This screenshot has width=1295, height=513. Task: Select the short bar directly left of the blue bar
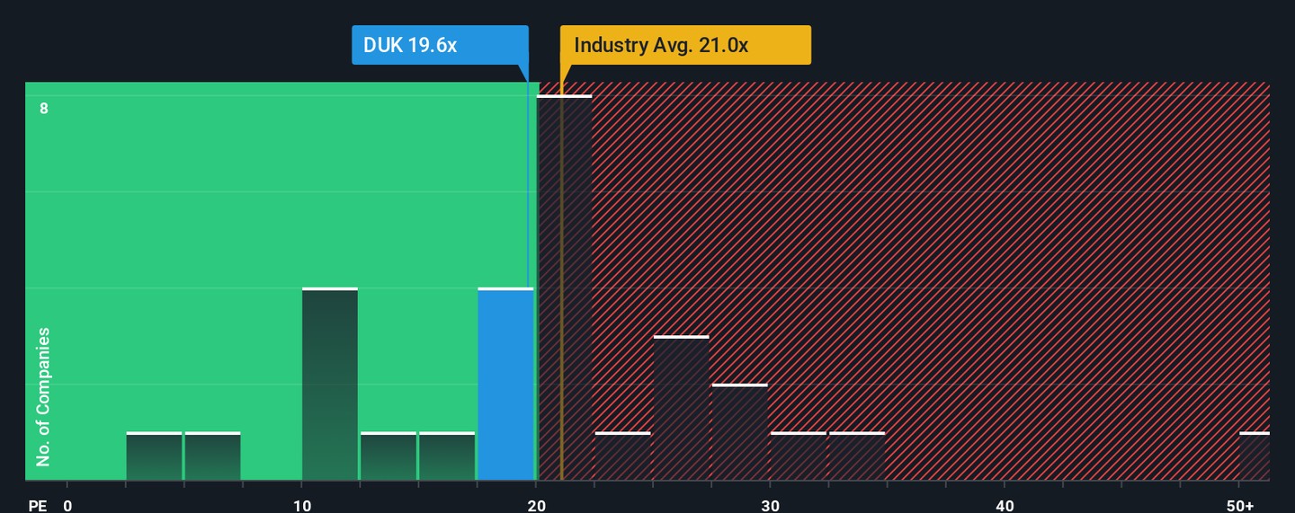pyautogui.click(x=447, y=456)
